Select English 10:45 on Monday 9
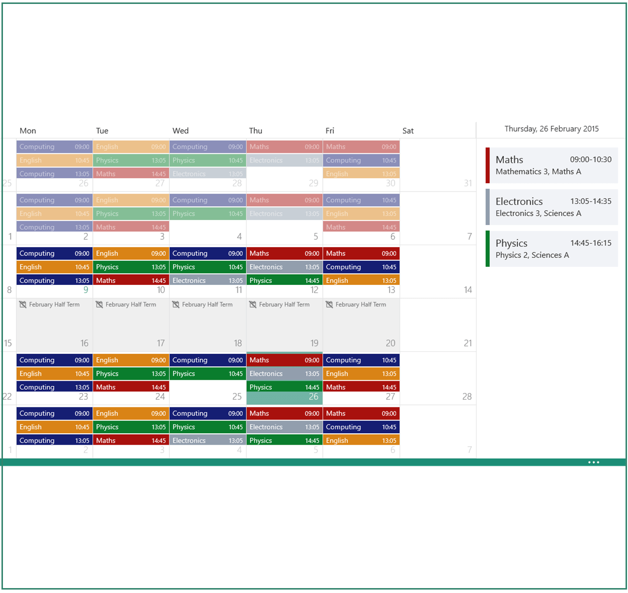 [x=55, y=267]
